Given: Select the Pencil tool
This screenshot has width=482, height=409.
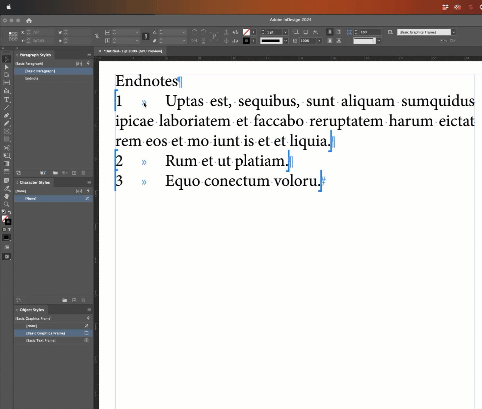Looking at the screenshot, I should point(7,123).
